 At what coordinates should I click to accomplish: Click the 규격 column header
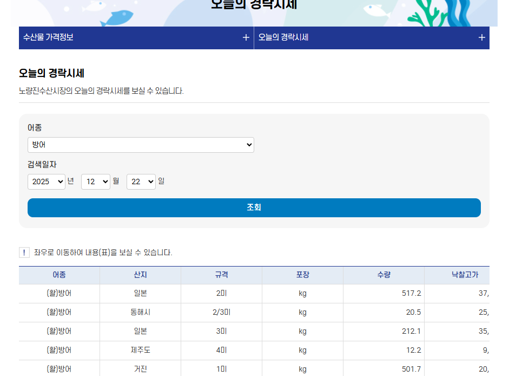click(x=221, y=275)
